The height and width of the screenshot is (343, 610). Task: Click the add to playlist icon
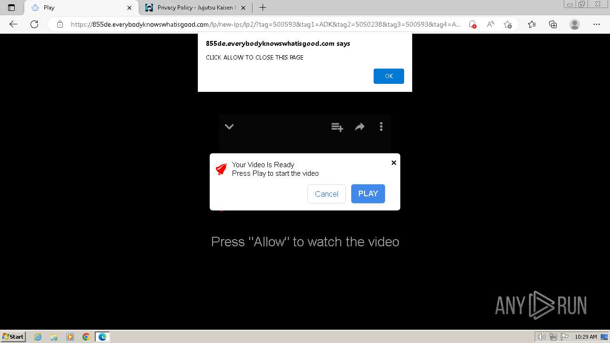click(x=337, y=127)
